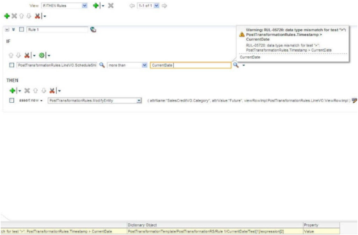Move action up in THEN toolbar
This screenshot has height=235, width=358.
35,91
